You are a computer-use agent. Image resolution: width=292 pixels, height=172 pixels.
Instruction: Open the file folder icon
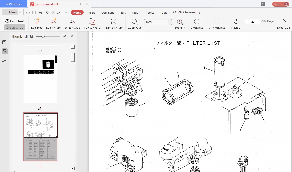point(28,12)
